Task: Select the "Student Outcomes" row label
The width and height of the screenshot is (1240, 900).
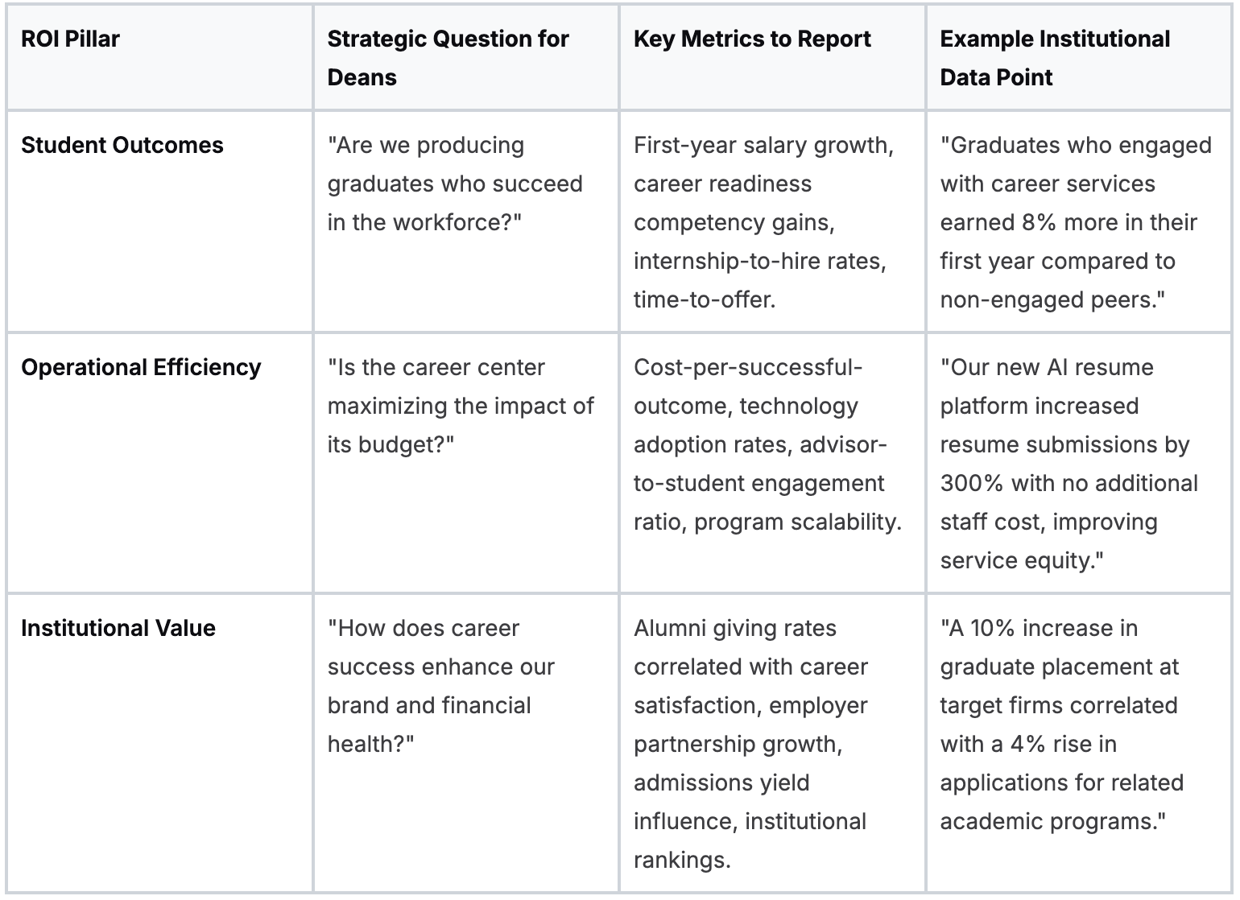Action: [122, 145]
